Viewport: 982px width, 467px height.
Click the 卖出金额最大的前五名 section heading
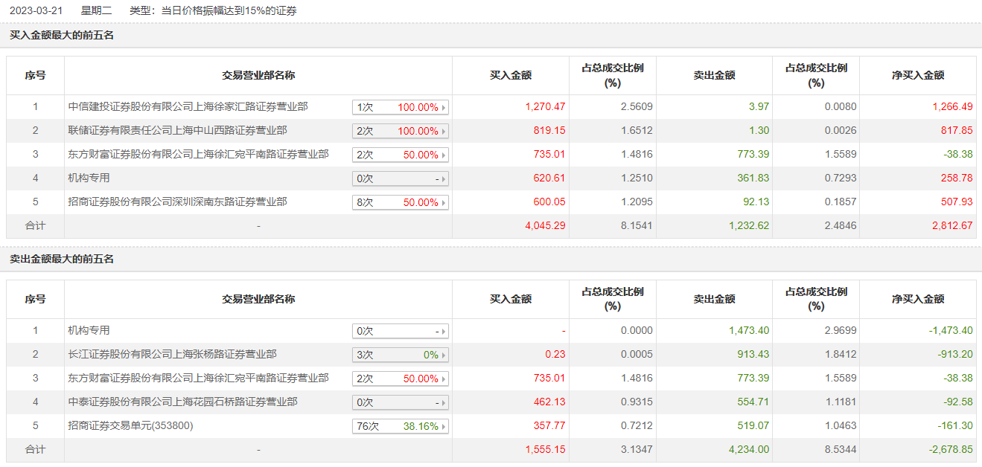coord(62,259)
